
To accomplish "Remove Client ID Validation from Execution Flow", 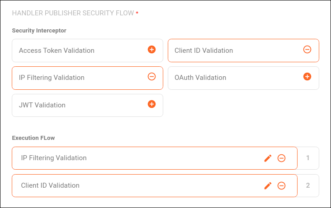I will pos(281,185).
